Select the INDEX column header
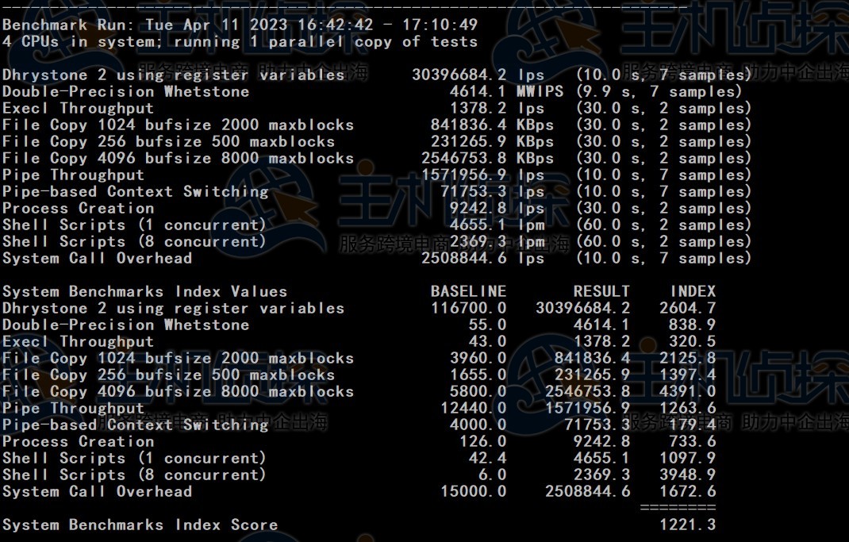 [693, 292]
